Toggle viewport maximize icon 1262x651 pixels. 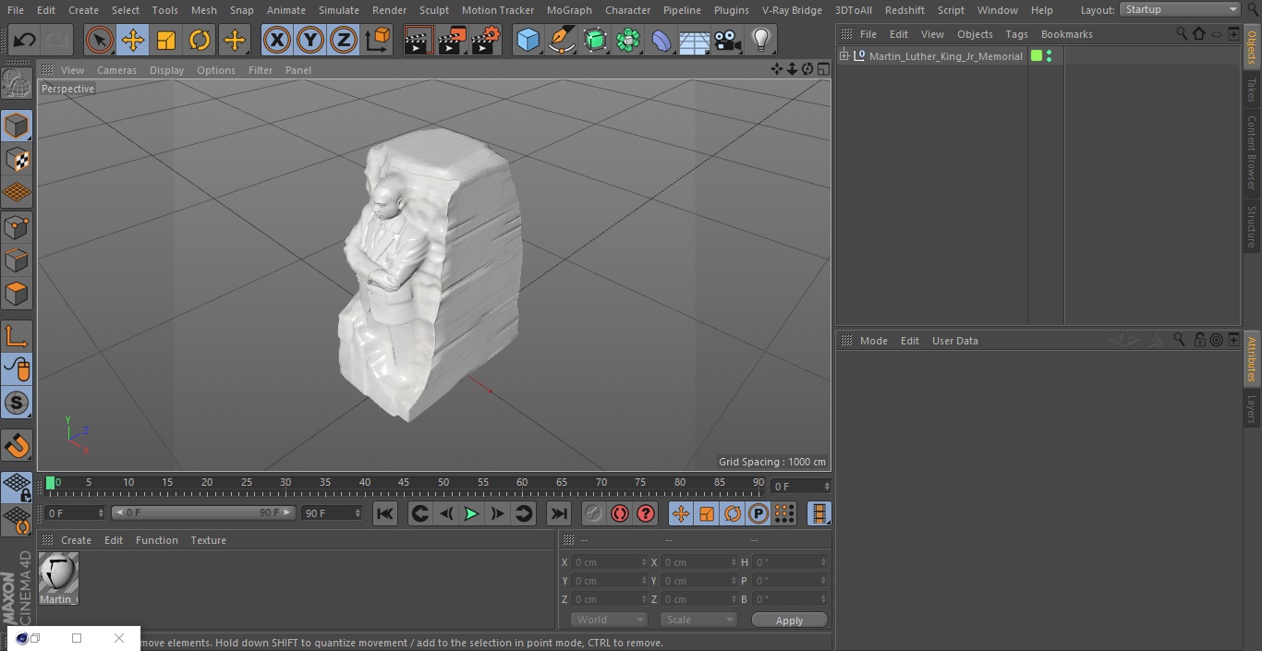[822, 69]
